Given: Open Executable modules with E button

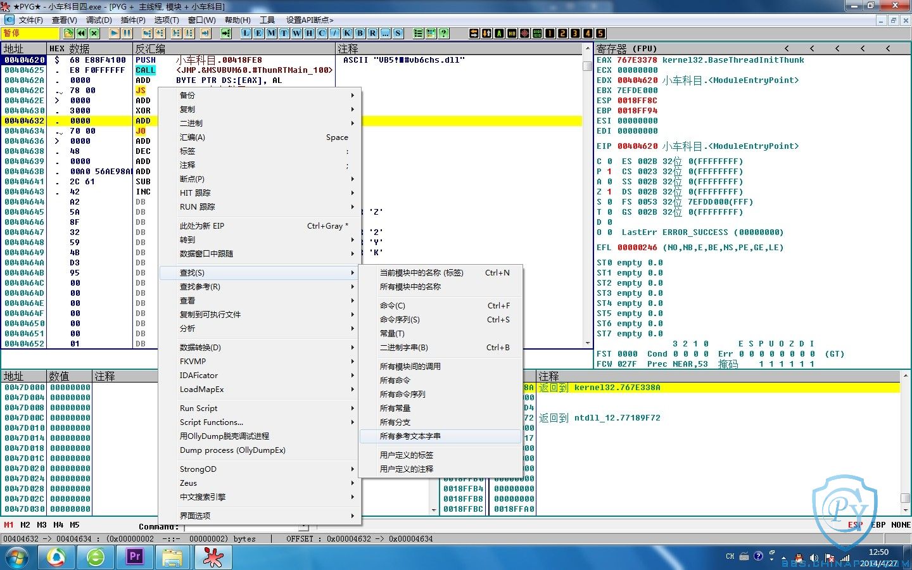Looking at the screenshot, I should (258, 33).
